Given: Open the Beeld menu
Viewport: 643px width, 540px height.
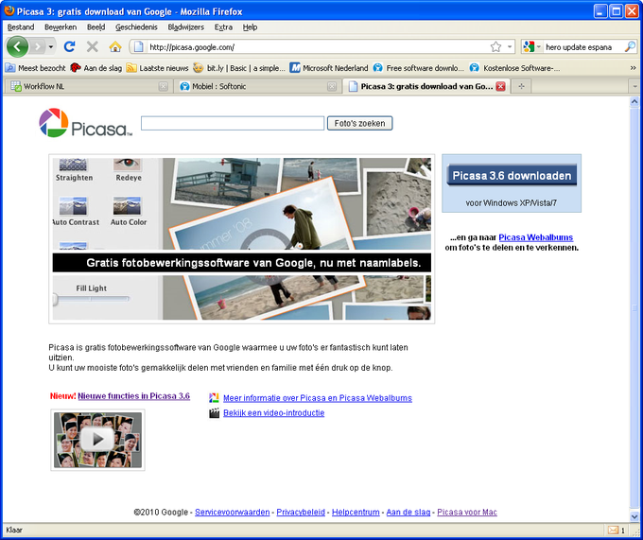Looking at the screenshot, I should tap(96, 27).
